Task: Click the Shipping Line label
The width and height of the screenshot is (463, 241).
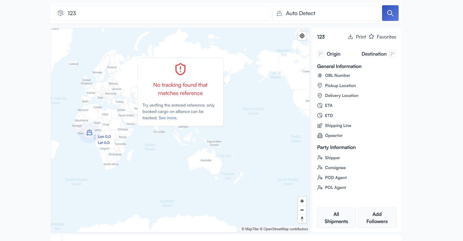Action: click(x=338, y=126)
